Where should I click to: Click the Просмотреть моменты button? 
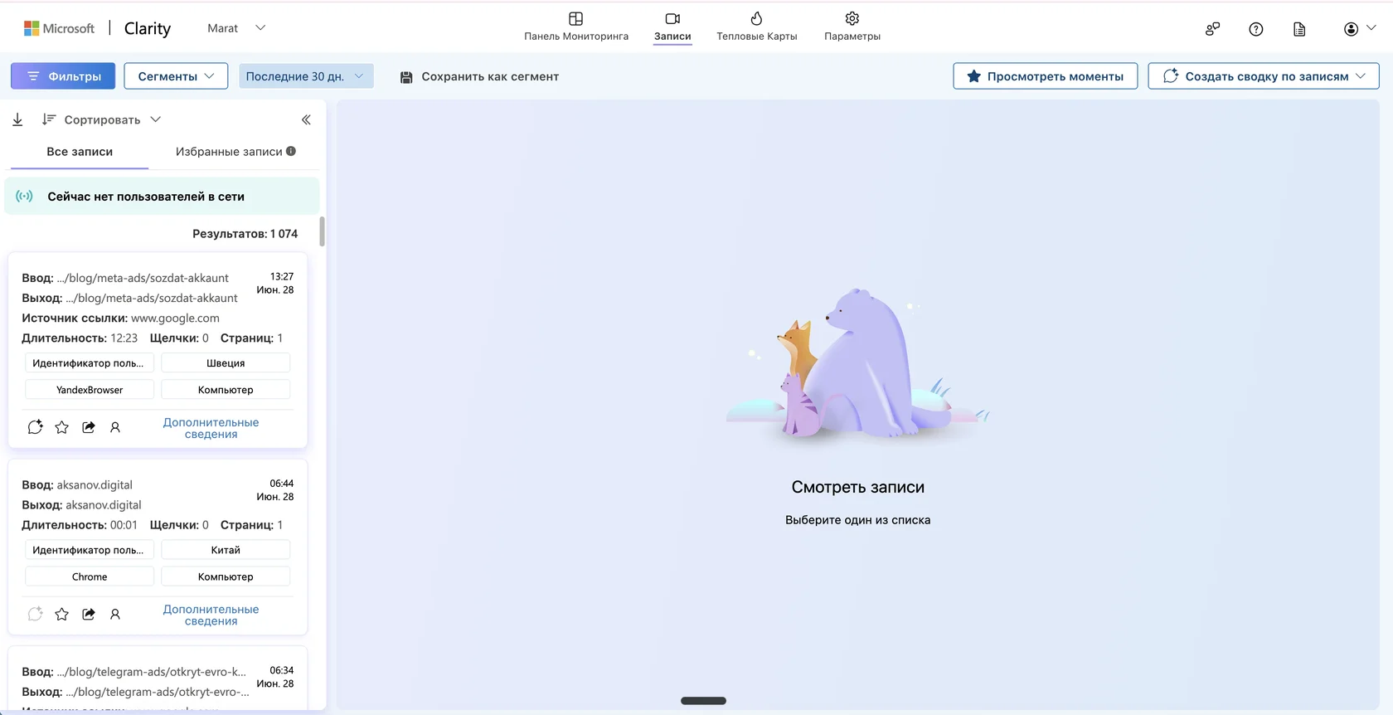[1045, 76]
